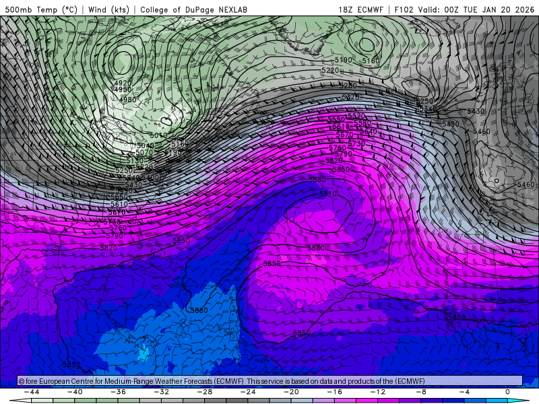
Task: Select the 'College of DuPage NEXLAB' header text
Action: point(193,9)
